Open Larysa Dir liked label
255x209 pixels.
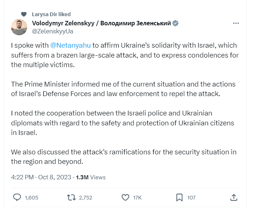pos(51,14)
